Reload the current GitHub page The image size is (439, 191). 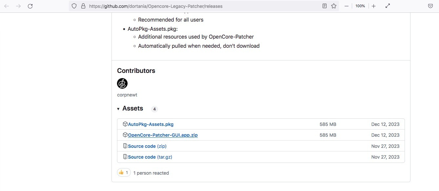point(30,6)
